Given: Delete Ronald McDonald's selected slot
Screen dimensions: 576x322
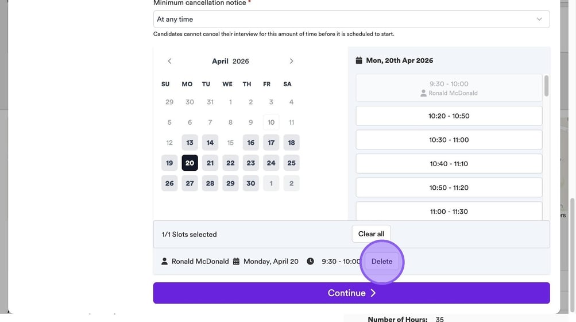Looking at the screenshot, I should (x=382, y=261).
